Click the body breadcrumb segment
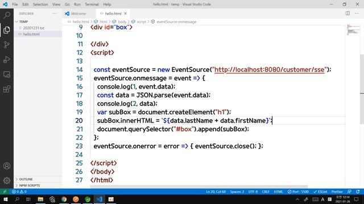The image size is (364, 204). coord(122,22)
